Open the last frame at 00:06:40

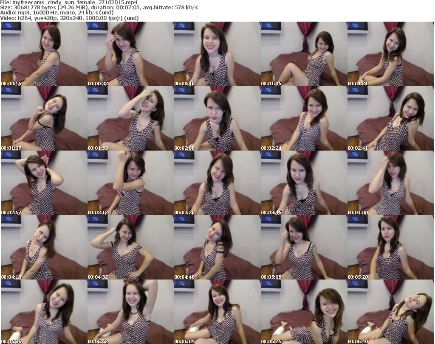point(390,312)
